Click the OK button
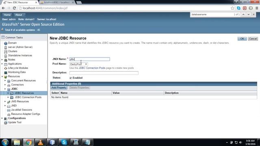This screenshot has height=146, width=260. click(242, 39)
